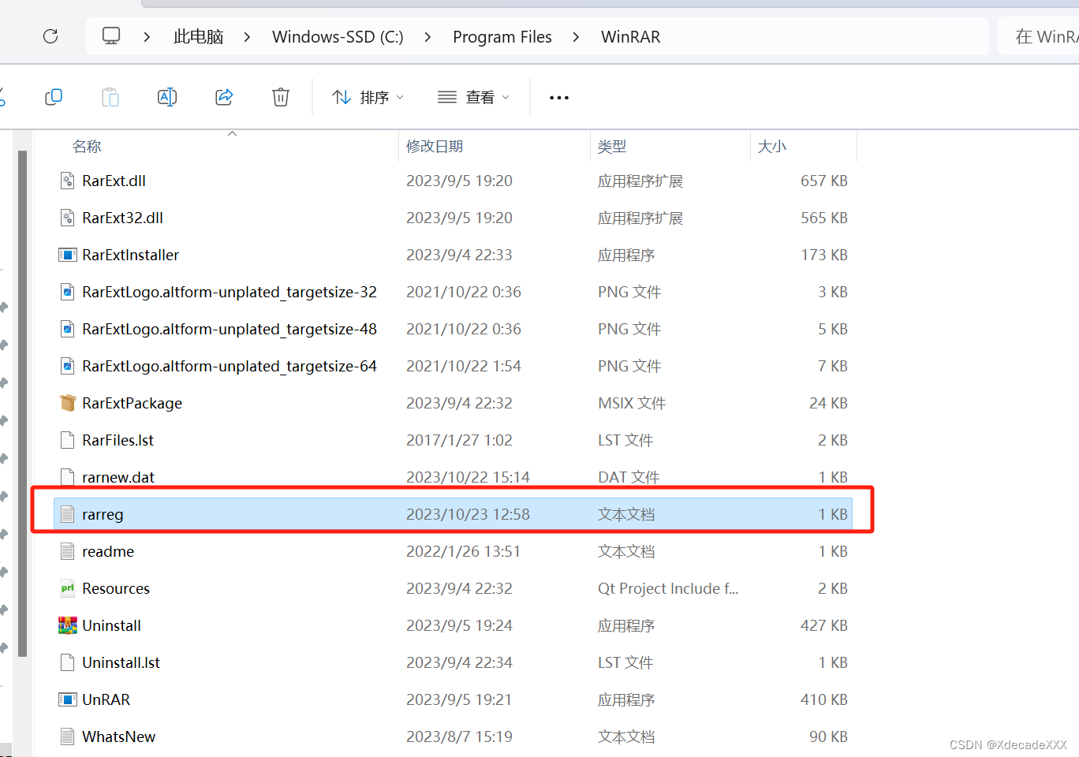Image resolution: width=1079 pixels, height=757 pixels.
Task: Click icon of RarExtLogo targetsize-64 file
Action: tap(68, 366)
